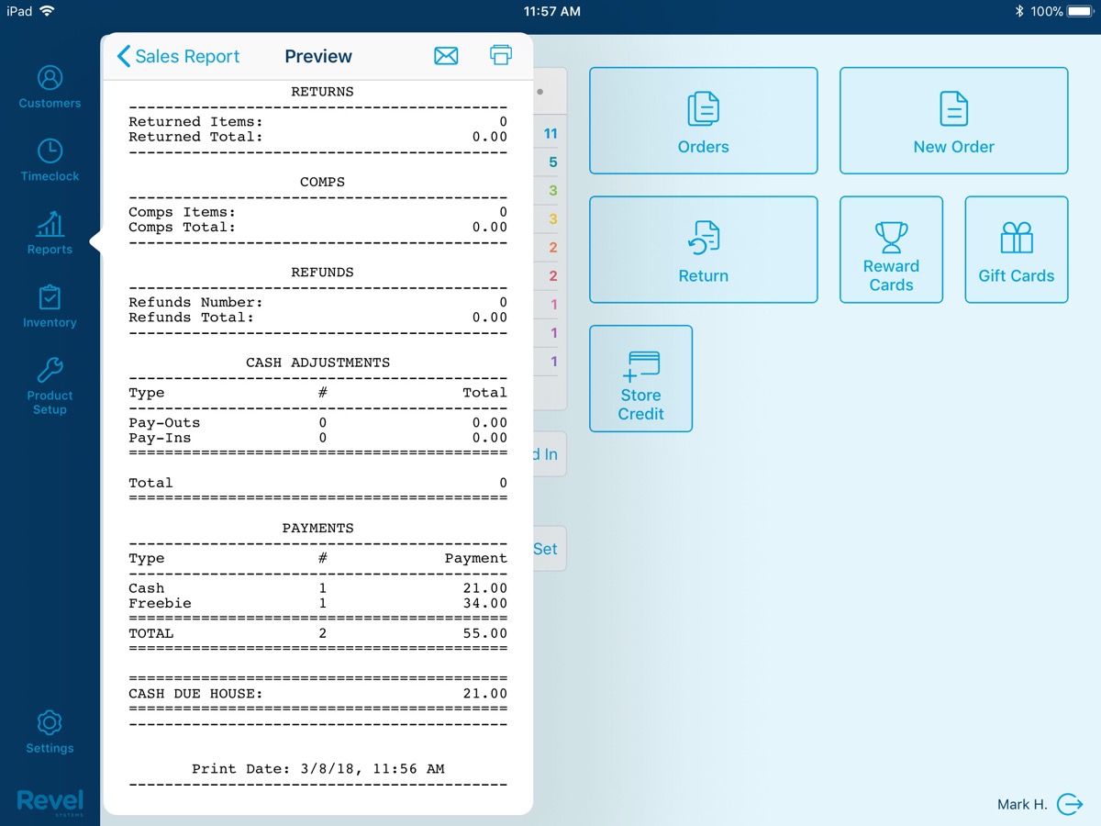Select Reports in the left sidebar
The width and height of the screenshot is (1101, 826).
click(x=50, y=233)
